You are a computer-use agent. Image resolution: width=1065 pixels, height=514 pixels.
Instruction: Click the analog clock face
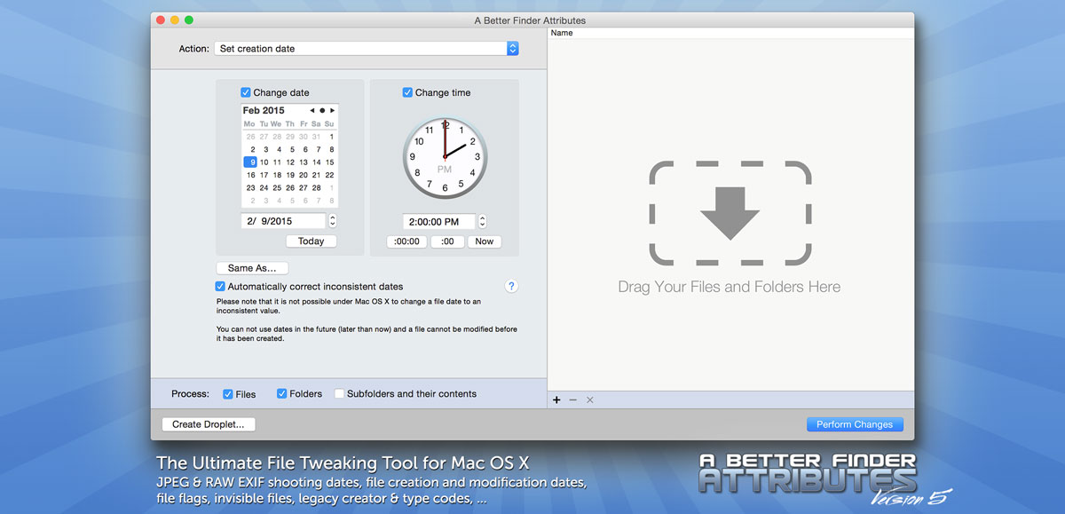(x=444, y=157)
